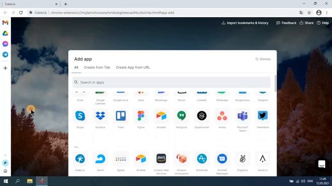Select the AngelList app icon
The height and width of the screenshot is (186, 332).
point(242,159)
